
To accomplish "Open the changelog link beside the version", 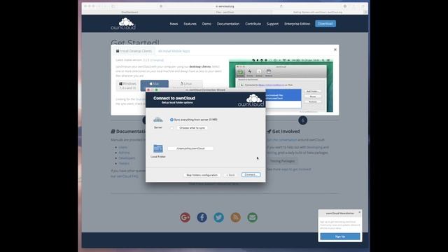I will (157, 60).
